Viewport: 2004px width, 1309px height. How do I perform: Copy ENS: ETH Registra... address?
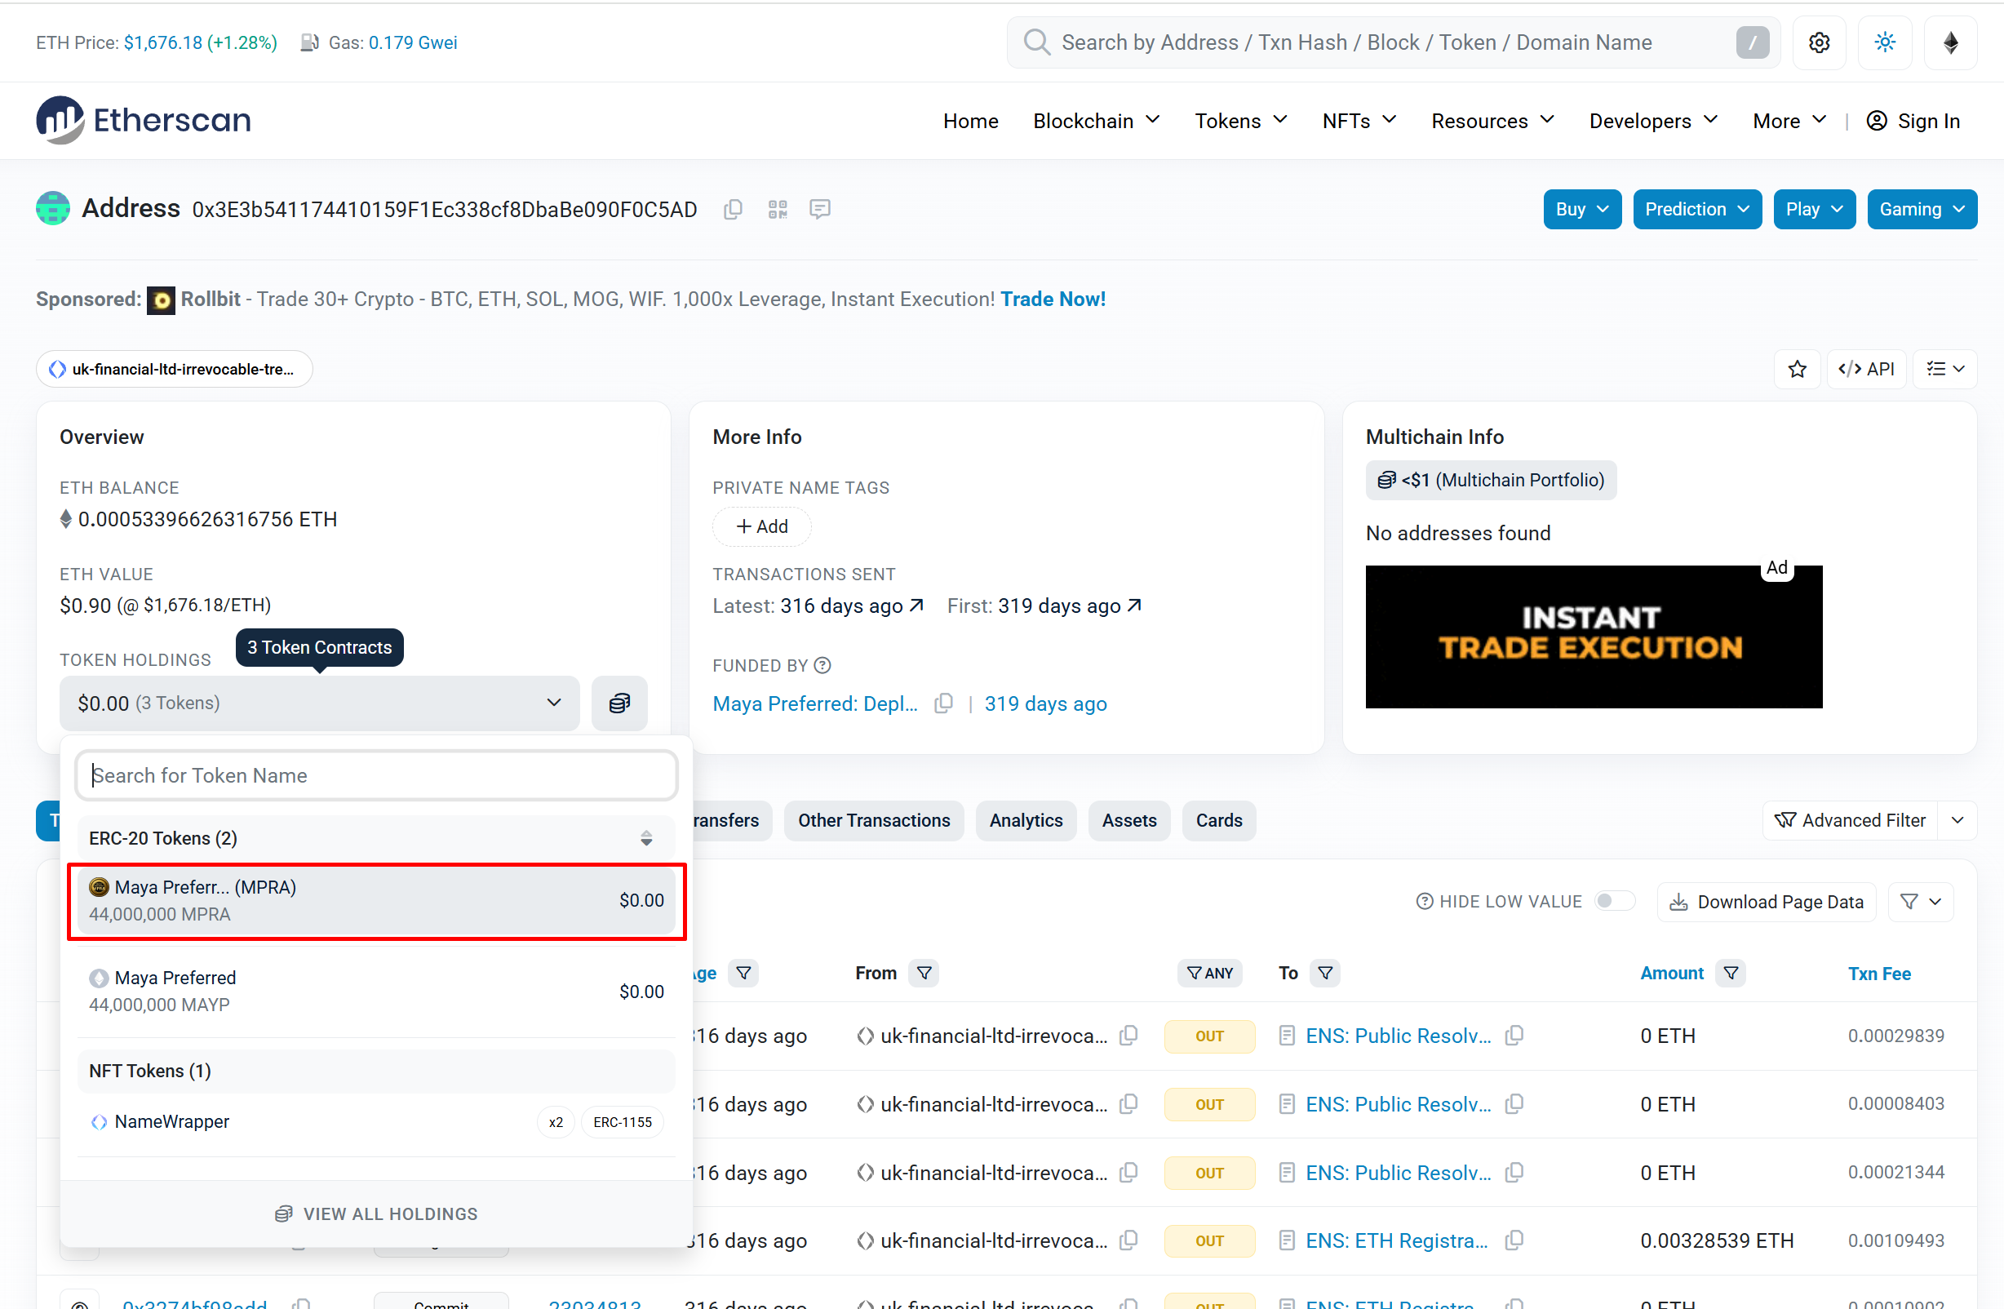tap(1514, 1240)
